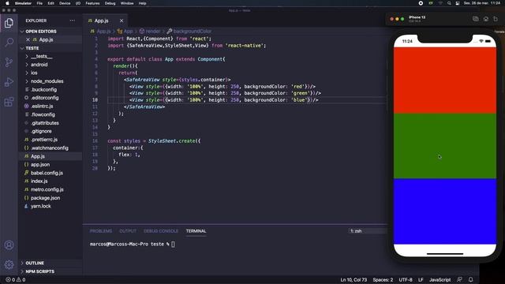The width and height of the screenshot is (505, 284).
Task: Select the Terminal panel tab
Action: coord(196,231)
